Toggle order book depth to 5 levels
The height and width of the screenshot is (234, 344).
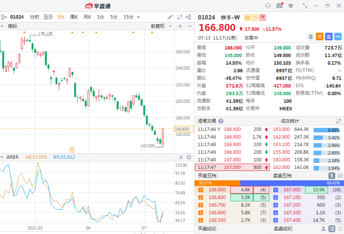pyautogui.click(x=332, y=176)
